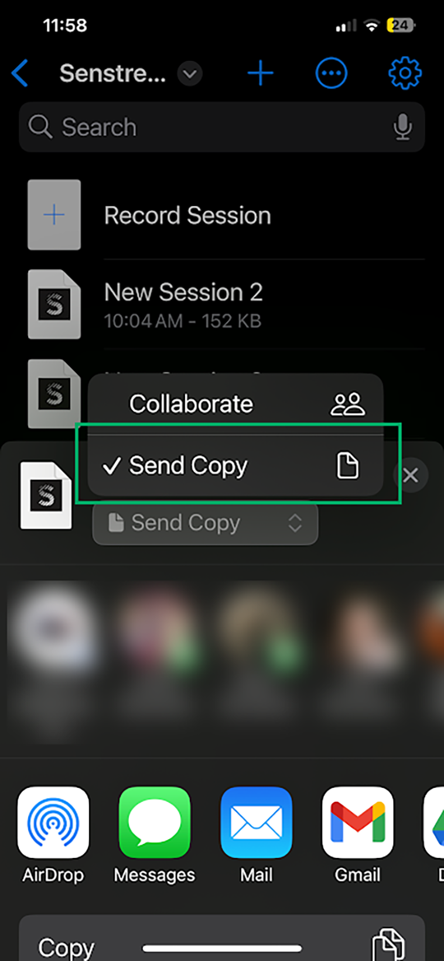Select the checked Send Copy option
This screenshot has width=444, height=961.
[x=235, y=466]
